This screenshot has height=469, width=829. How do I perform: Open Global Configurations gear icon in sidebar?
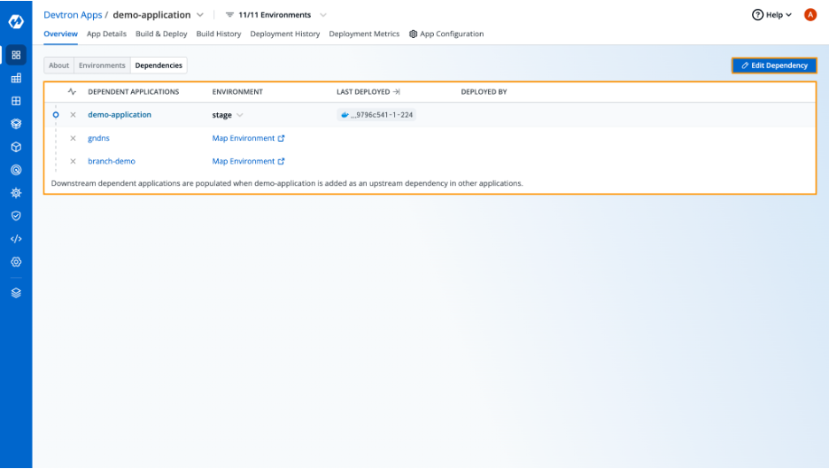point(16,261)
